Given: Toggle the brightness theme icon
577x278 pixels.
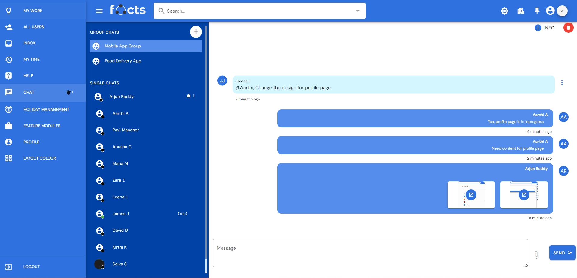Looking at the screenshot, I should point(504,11).
